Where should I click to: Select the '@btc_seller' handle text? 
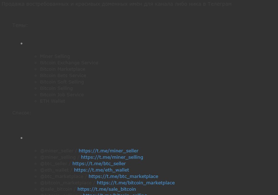(54, 163)
